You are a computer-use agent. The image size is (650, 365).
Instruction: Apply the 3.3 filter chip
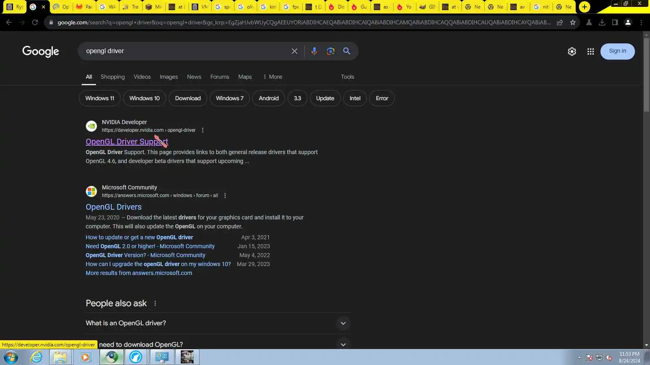coord(297,98)
